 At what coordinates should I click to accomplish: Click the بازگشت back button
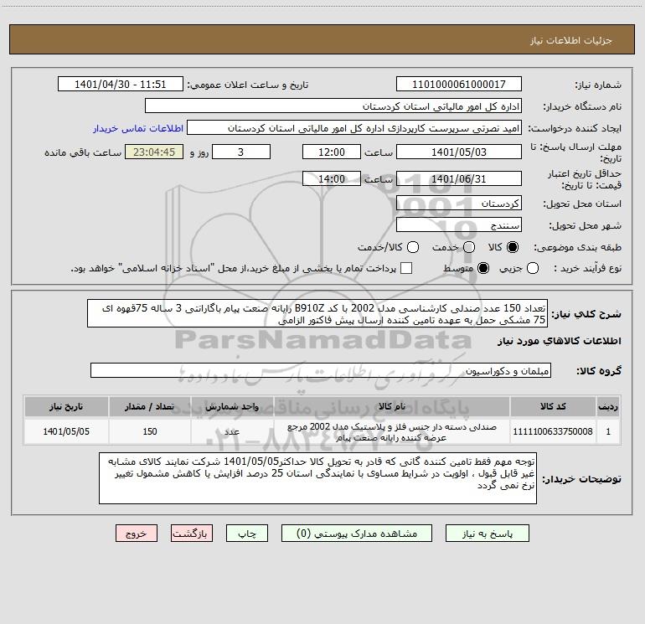point(192,534)
